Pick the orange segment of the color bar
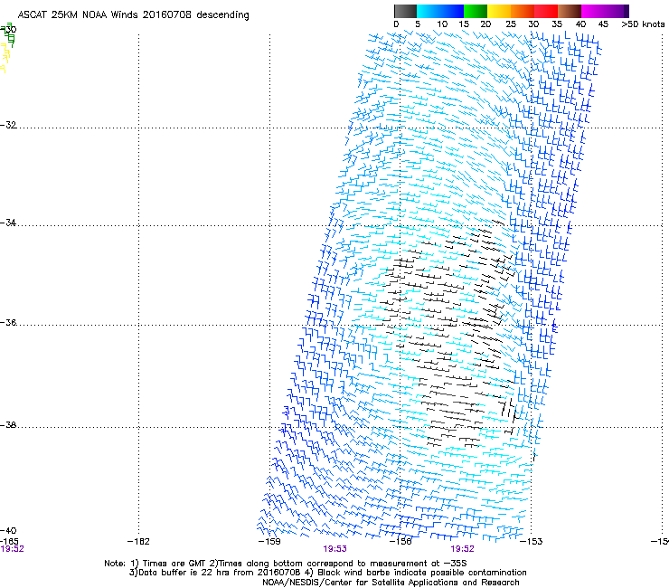The height and width of the screenshot is (588, 669). tap(523, 11)
